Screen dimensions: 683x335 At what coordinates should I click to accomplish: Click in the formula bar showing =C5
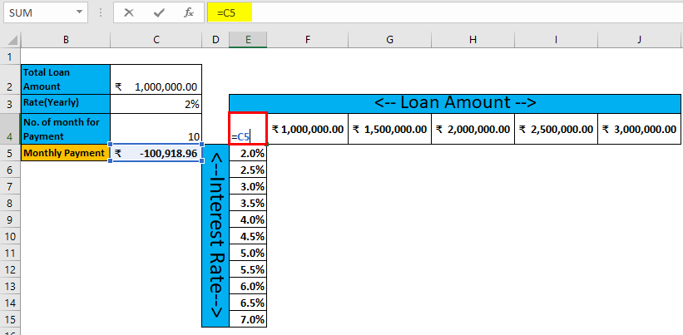(444, 13)
